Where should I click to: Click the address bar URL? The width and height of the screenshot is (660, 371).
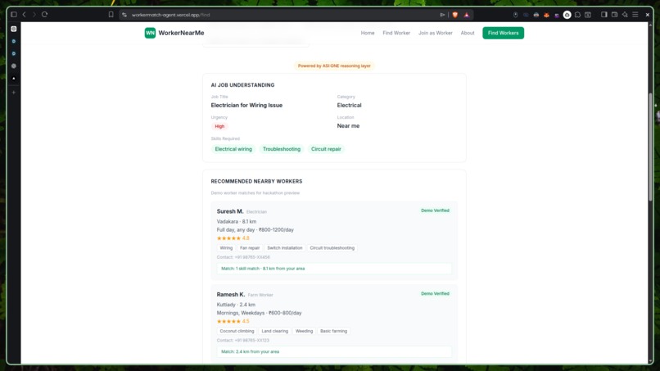pyautogui.click(x=170, y=15)
